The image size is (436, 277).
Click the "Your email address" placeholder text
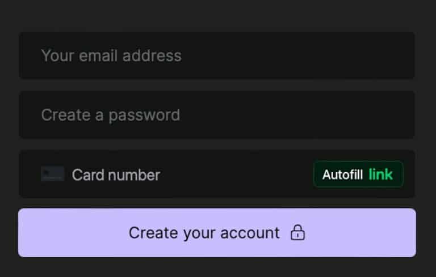(111, 56)
